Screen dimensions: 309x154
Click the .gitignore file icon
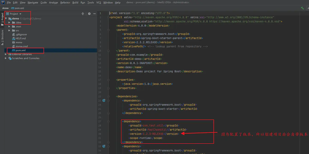tap(13, 35)
